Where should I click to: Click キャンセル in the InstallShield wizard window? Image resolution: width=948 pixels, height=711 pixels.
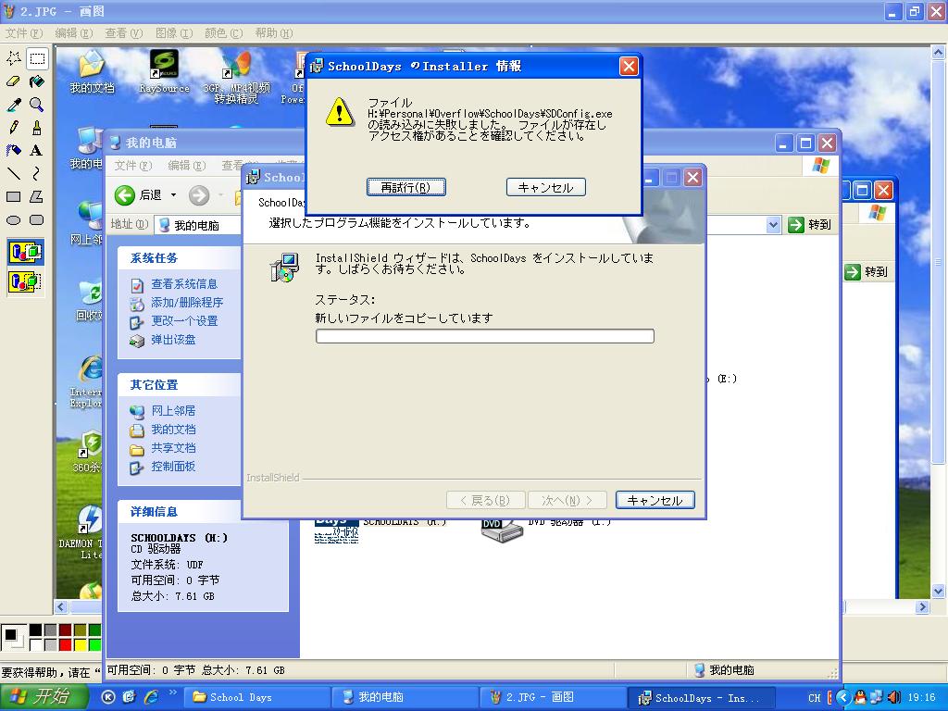pyautogui.click(x=655, y=500)
